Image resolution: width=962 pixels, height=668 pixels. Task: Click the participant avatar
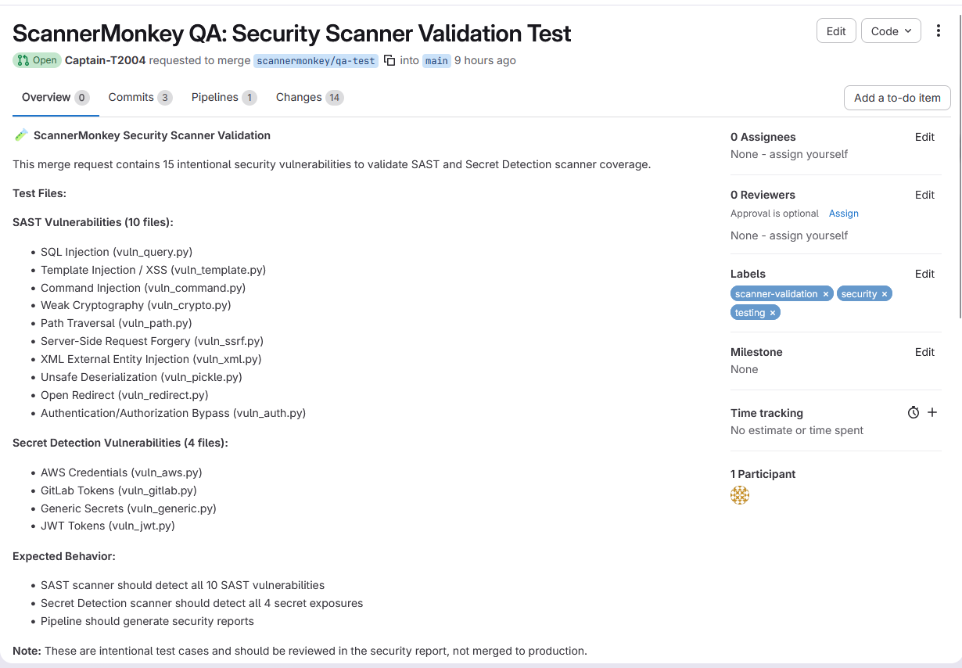pos(740,495)
